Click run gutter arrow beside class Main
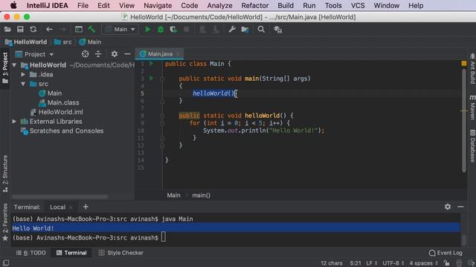The height and width of the screenshot is (267, 476). (151, 64)
